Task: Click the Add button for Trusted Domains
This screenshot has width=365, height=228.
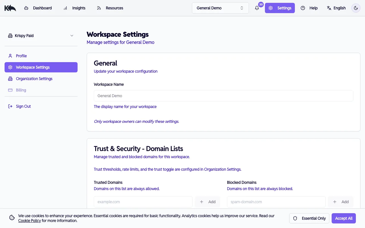Action: coord(208,201)
